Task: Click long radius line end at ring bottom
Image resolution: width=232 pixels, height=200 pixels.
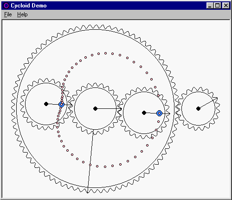Action: coord(87,193)
